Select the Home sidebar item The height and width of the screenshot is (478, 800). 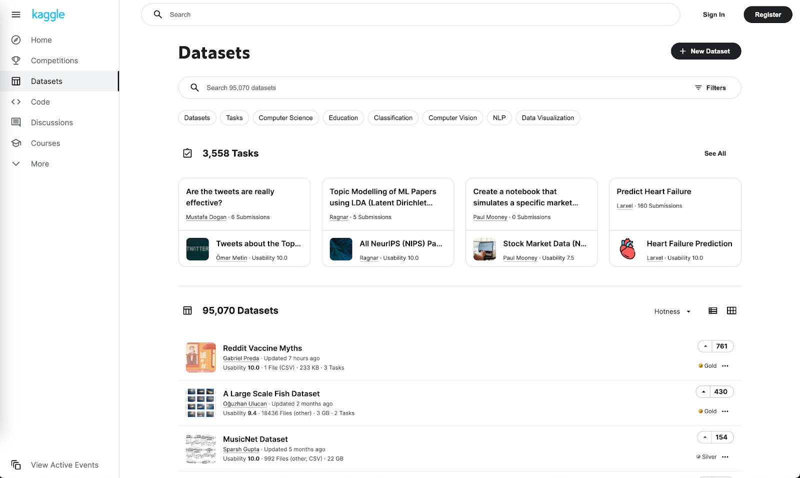pyautogui.click(x=41, y=40)
